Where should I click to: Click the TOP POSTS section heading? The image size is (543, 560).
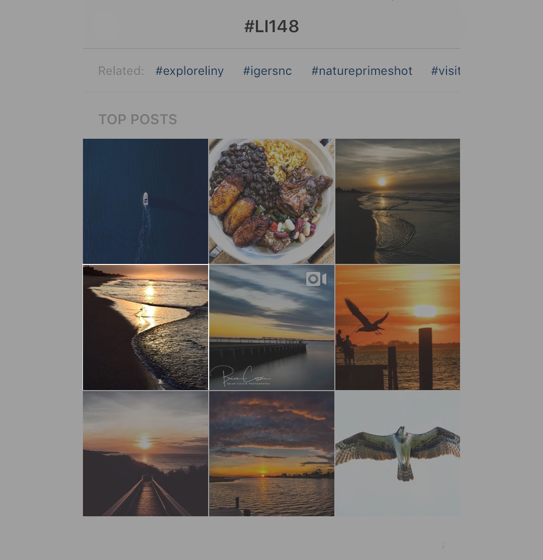(138, 119)
